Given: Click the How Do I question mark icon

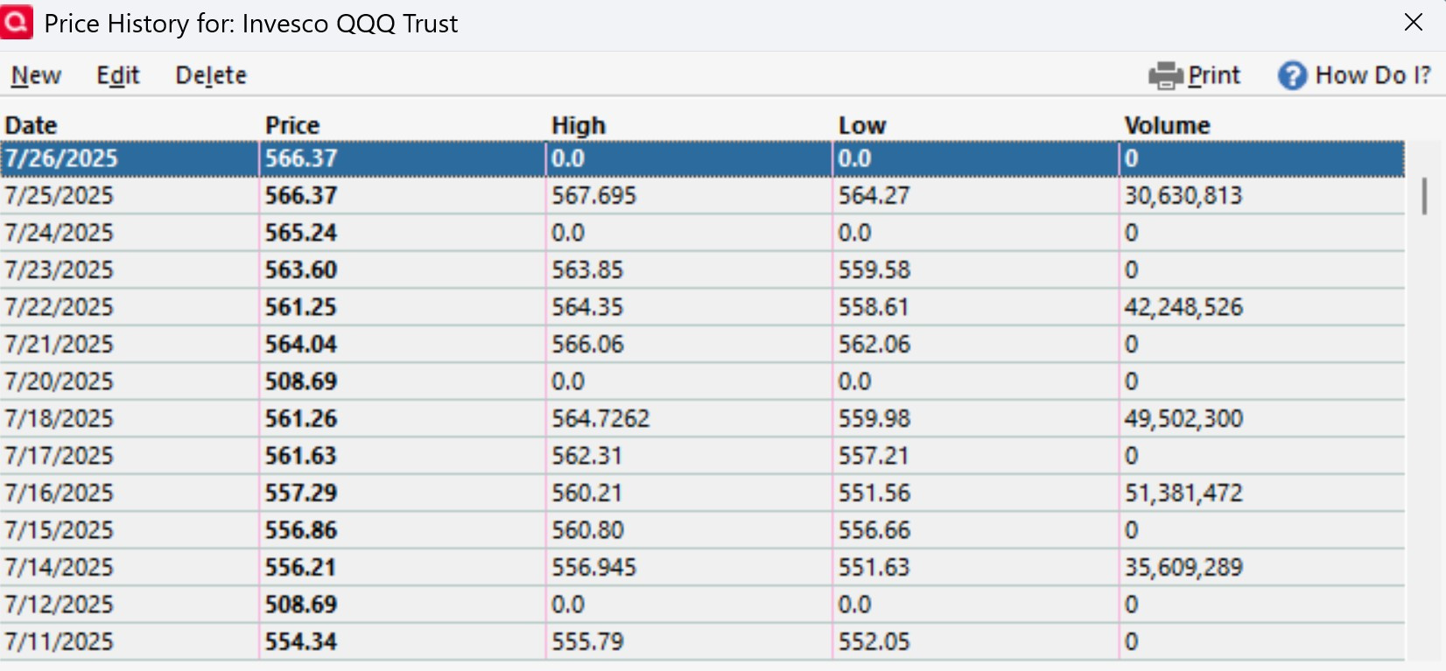Looking at the screenshot, I should pos(1292,76).
